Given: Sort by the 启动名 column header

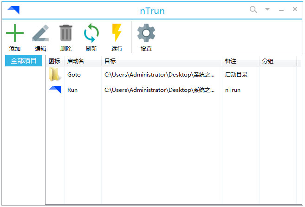Looking at the screenshot, I should click(83, 61).
